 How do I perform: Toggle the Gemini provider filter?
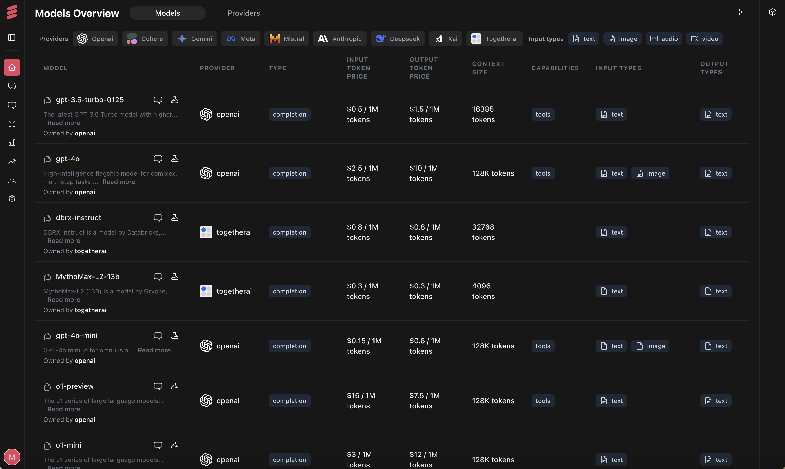(x=195, y=39)
